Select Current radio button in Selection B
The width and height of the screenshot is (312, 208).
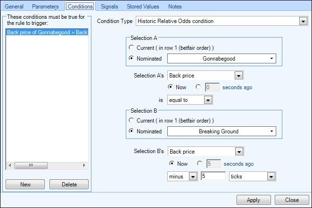[131, 120]
